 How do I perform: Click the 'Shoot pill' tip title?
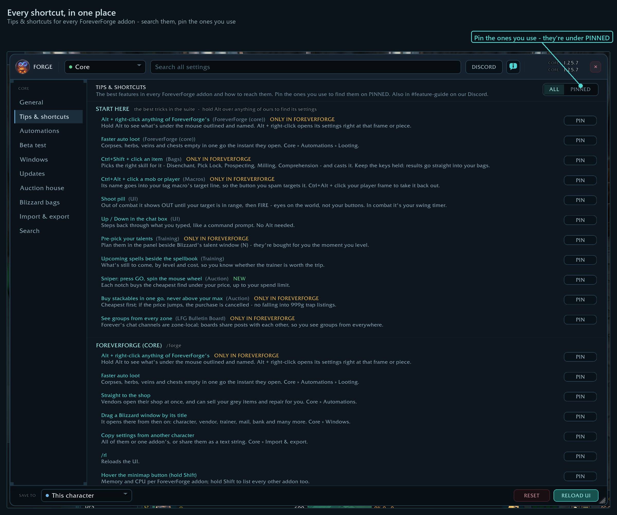(113, 199)
